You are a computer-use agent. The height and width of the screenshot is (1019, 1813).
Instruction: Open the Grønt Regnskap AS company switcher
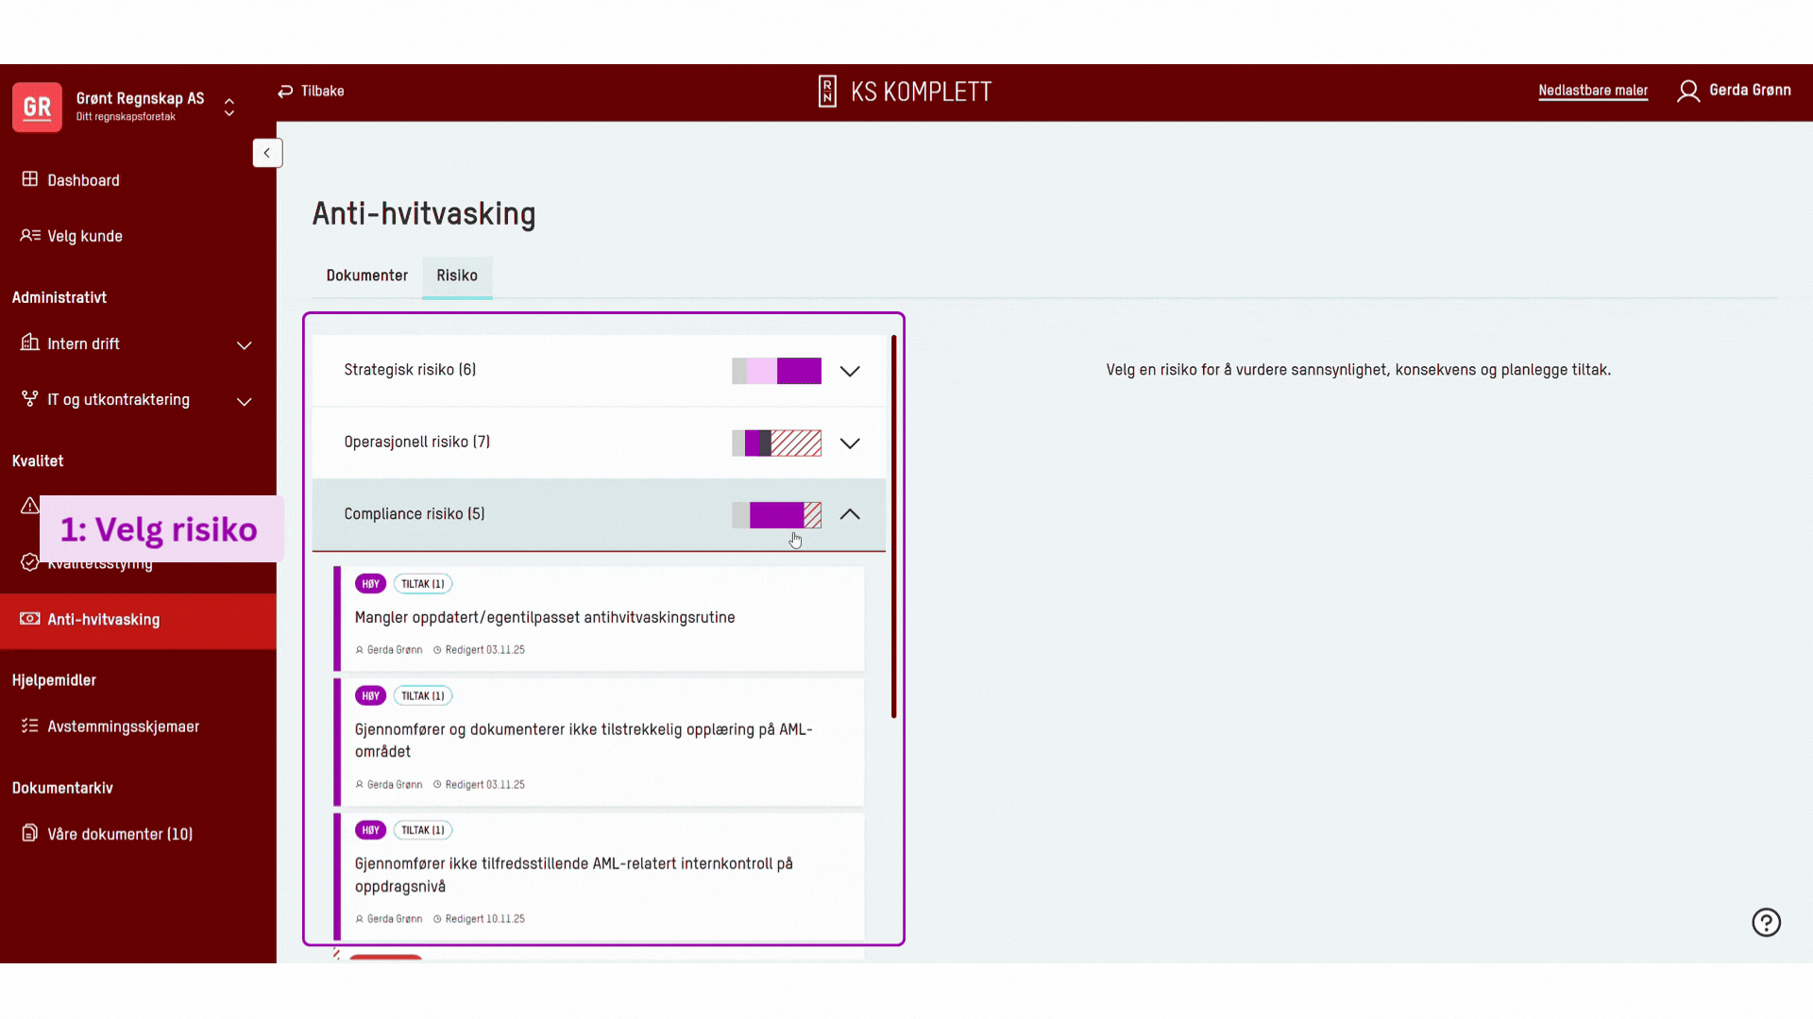pos(229,107)
